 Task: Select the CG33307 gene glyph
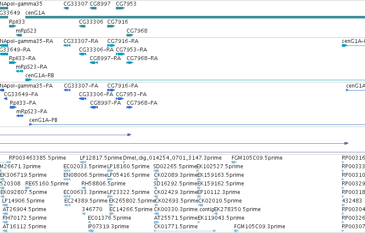click(x=66, y=8)
